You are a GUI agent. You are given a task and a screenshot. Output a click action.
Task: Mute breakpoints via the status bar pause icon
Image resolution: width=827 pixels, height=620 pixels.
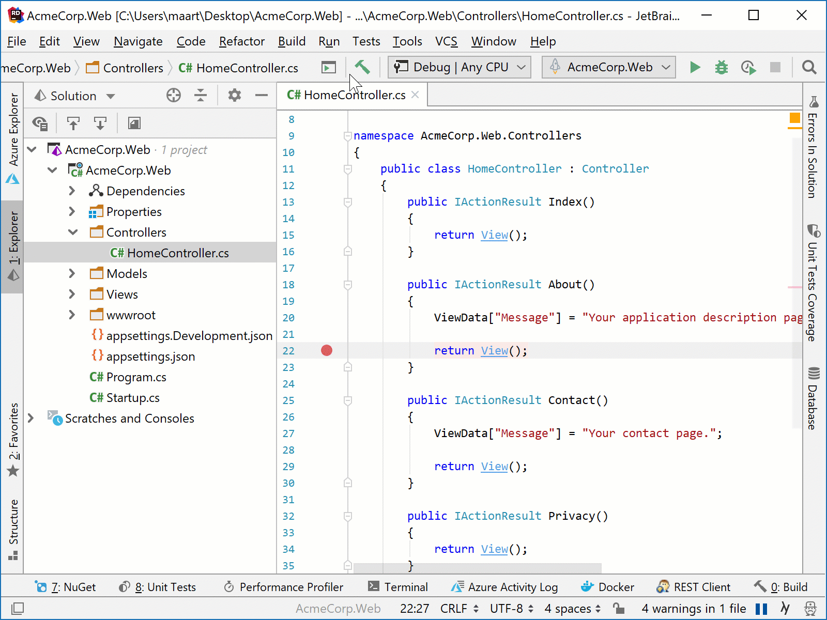(760, 609)
